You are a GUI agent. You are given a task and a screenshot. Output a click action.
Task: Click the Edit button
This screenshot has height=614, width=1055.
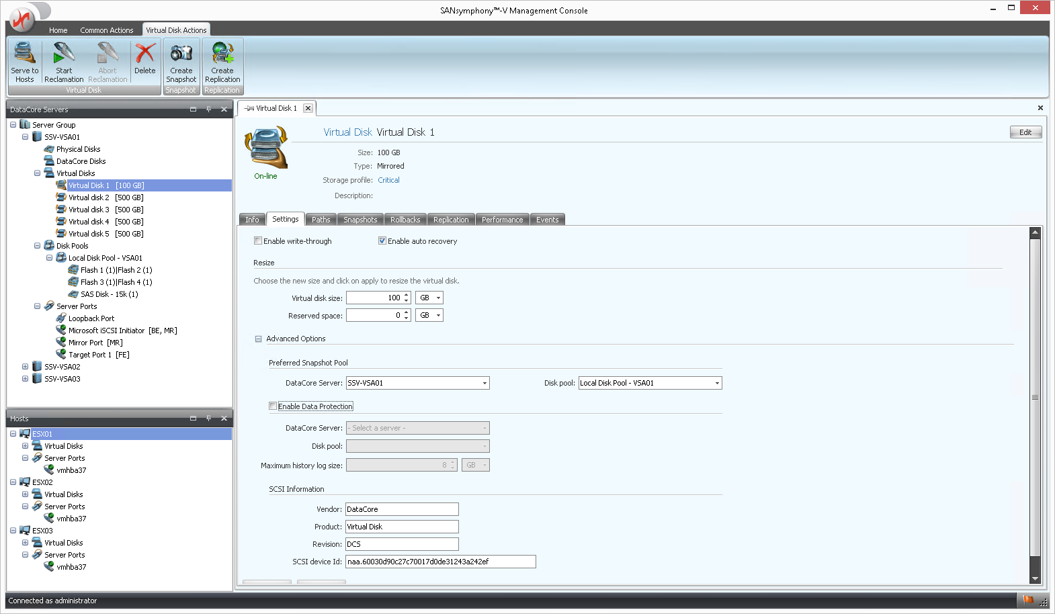click(x=1025, y=132)
